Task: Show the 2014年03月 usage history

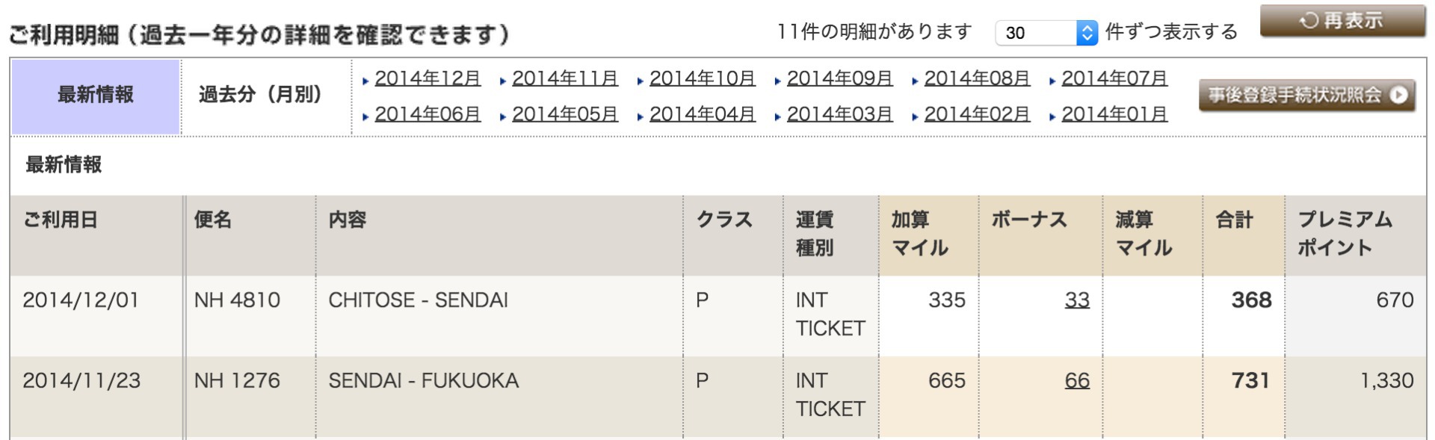Action: click(839, 114)
